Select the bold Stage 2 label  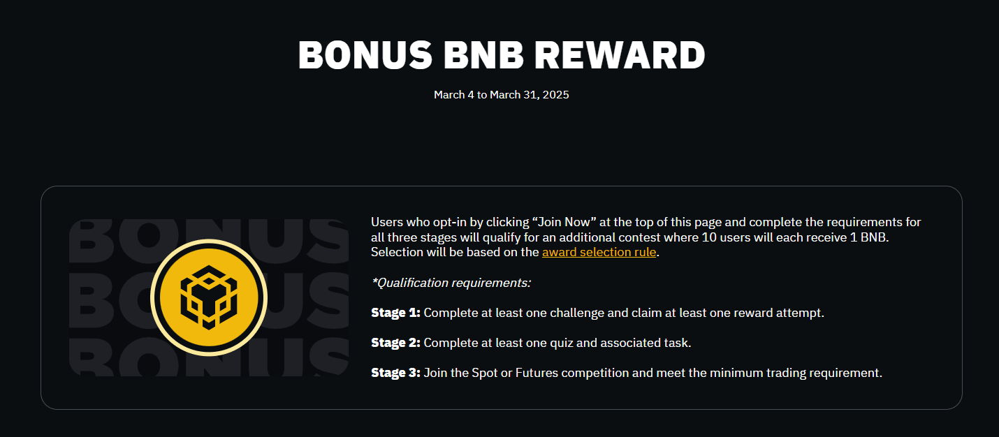(395, 343)
